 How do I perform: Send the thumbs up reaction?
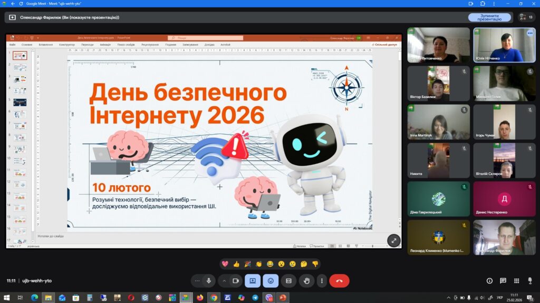point(236,264)
